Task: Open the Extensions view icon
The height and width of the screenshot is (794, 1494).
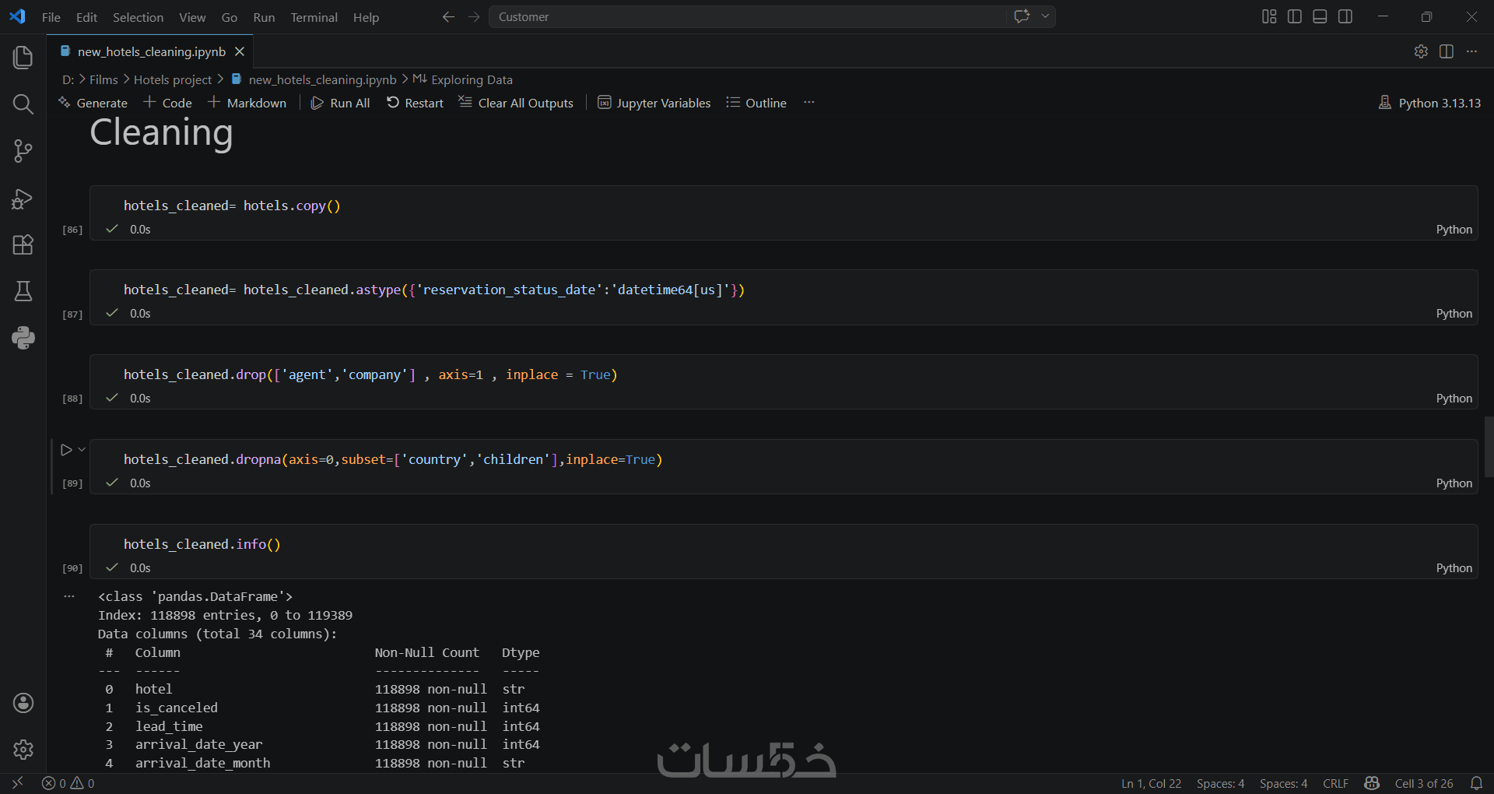Action: pyautogui.click(x=23, y=244)
